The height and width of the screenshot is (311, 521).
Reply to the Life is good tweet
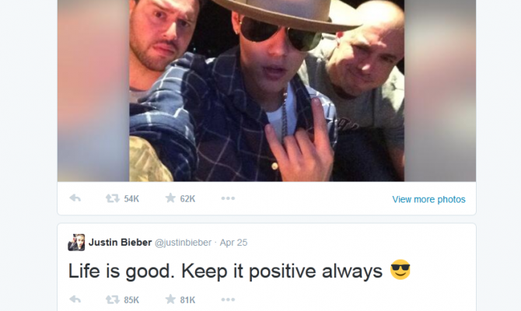(75, 299)
